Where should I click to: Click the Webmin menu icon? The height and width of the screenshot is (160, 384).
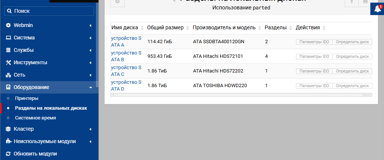[x=8, y=26]
